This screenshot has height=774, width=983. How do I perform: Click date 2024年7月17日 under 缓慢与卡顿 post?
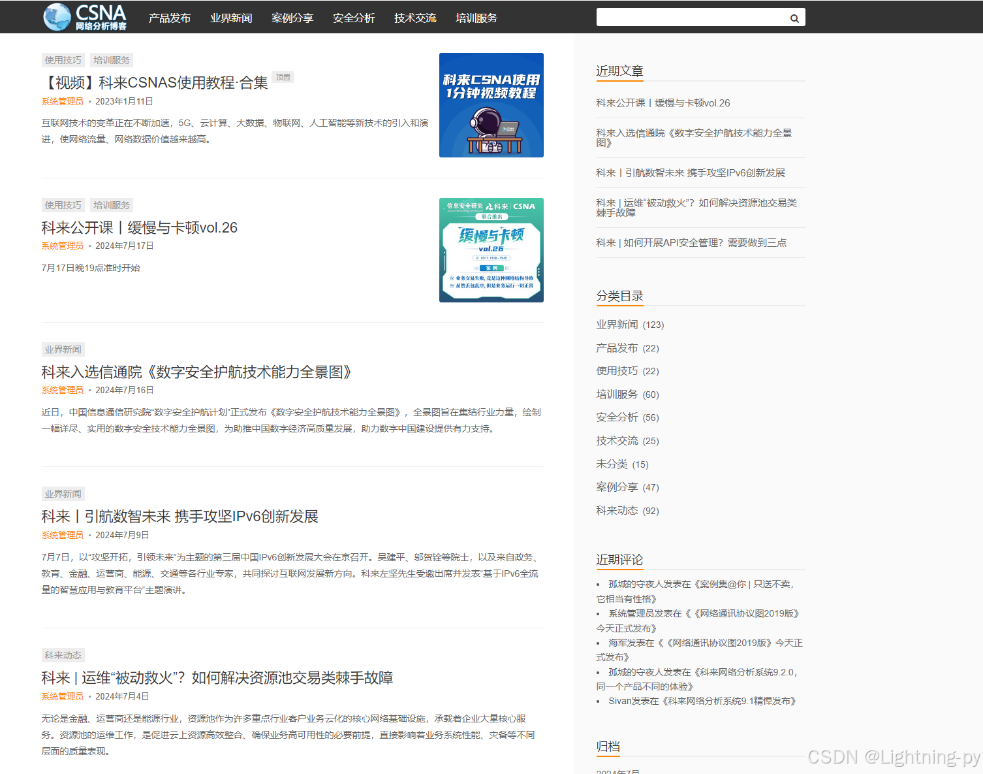tap(125, 246)
